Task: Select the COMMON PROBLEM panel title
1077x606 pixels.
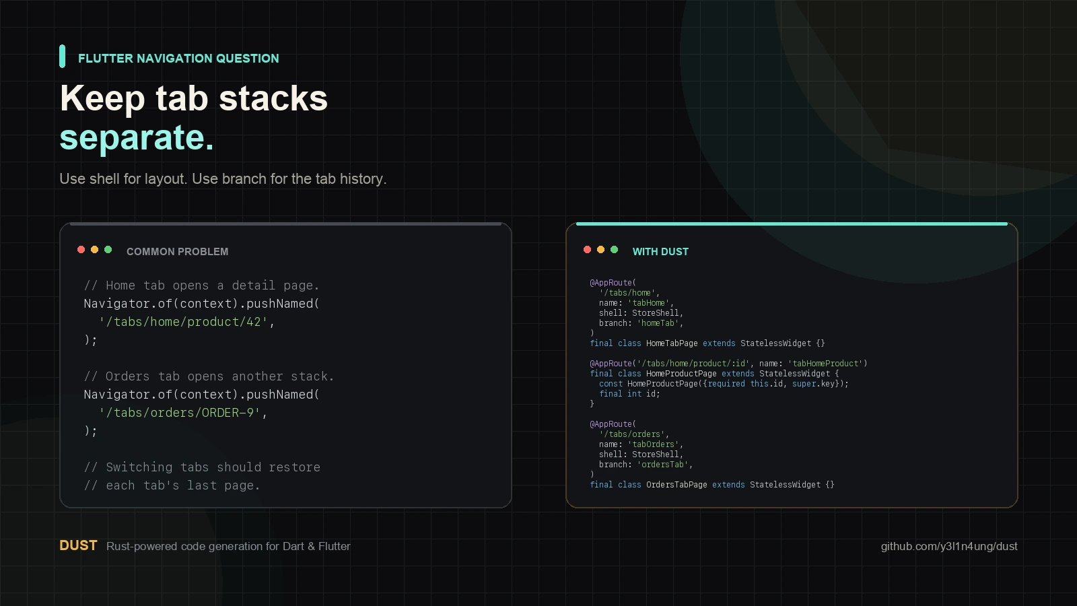Action: coord(177,252)
